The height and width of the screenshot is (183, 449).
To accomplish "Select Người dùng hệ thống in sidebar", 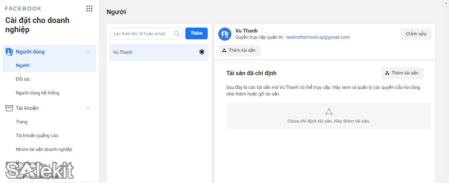I will 37,93.
